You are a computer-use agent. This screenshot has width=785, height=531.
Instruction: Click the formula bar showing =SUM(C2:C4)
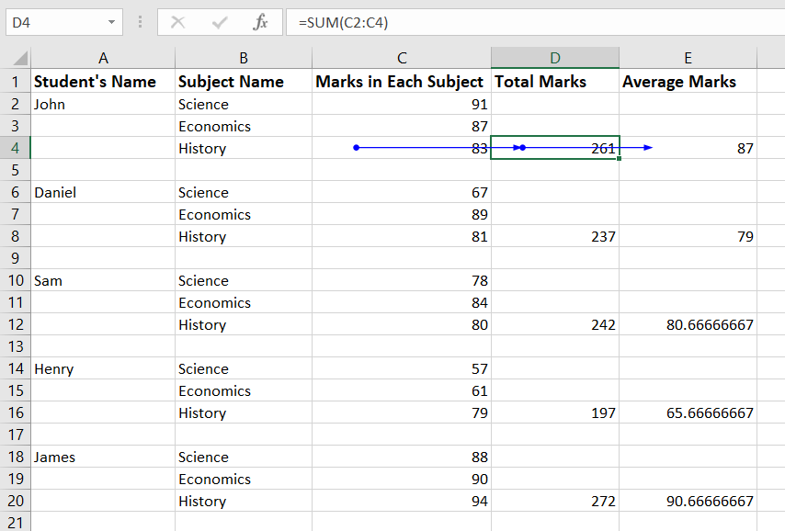coord(533,22)
